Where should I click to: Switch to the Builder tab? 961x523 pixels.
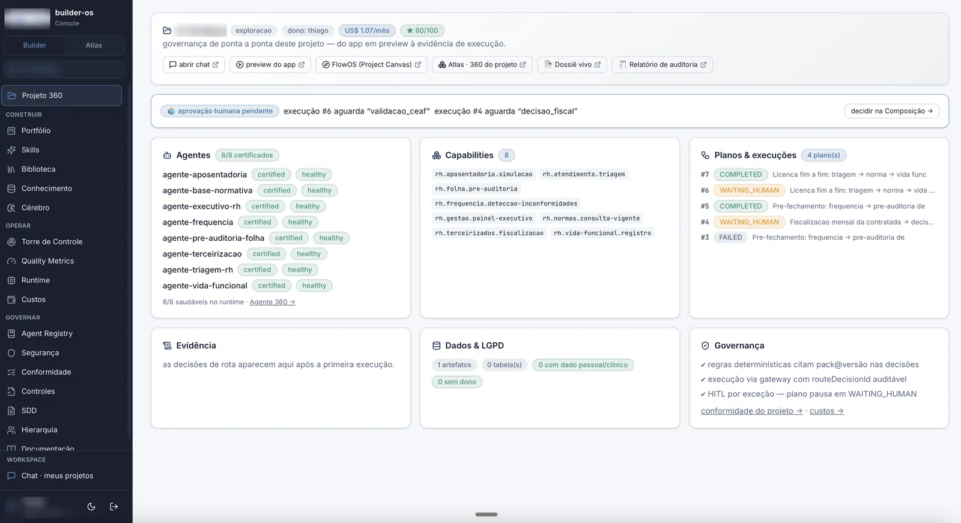pyautogui.click(x=34, y=45)
